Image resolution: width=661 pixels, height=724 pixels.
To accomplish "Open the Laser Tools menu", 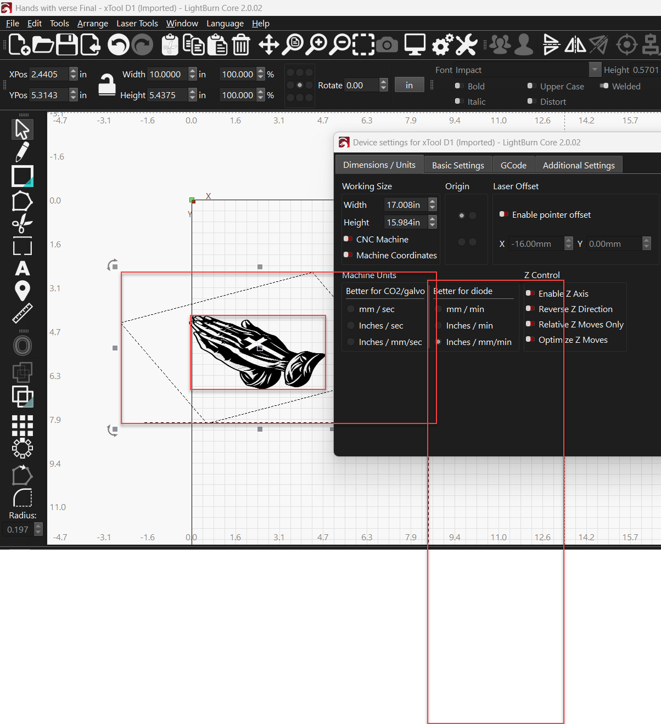I will click(137, 24).
